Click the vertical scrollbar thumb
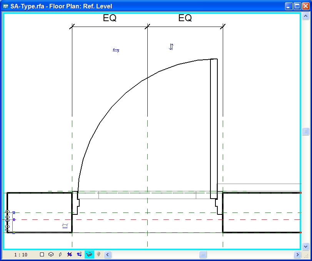 point(306,131)
